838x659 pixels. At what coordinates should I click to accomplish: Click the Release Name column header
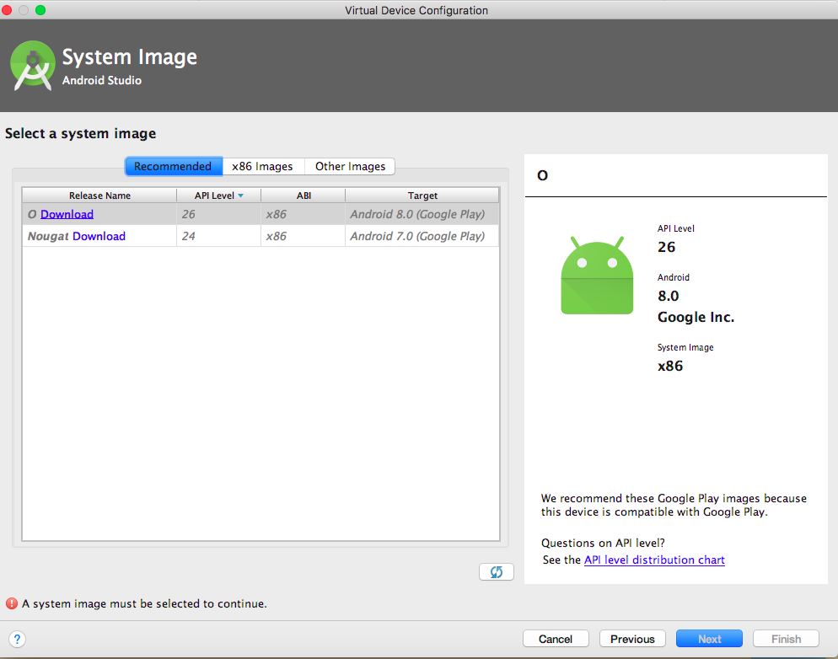[99, 196]
